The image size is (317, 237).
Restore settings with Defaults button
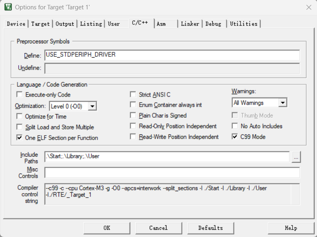click(211, 228)
